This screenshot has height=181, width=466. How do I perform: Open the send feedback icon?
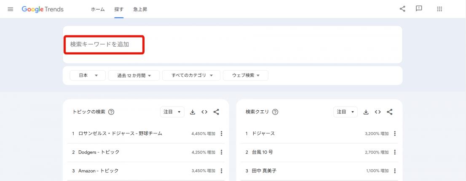419,9
